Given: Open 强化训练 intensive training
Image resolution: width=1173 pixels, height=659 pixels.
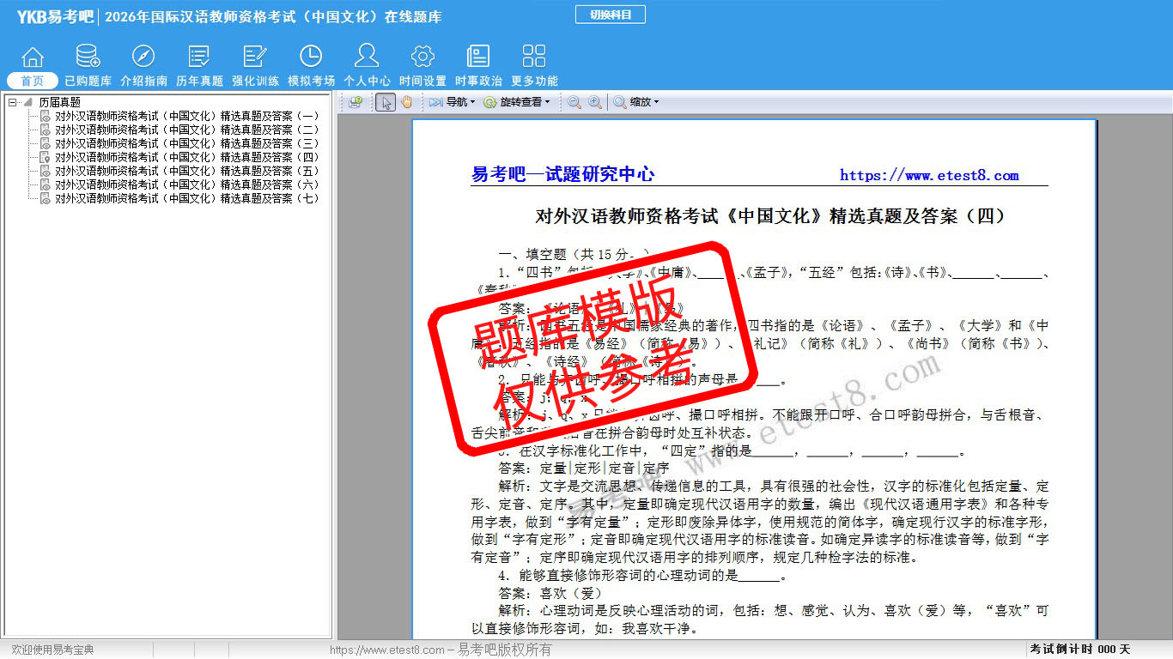Looking at the screenshot, I should pyautogui.click(x=255, y=65).
